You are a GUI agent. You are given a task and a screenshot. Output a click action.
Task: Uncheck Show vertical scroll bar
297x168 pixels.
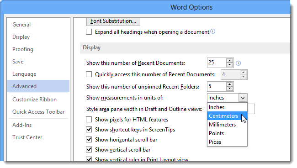click(89, 149)
